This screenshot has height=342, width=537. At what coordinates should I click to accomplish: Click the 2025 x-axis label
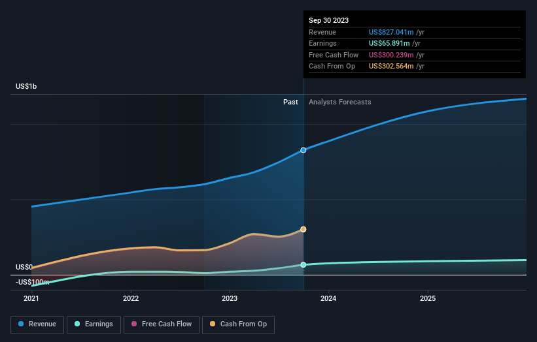tap(428, 299)
